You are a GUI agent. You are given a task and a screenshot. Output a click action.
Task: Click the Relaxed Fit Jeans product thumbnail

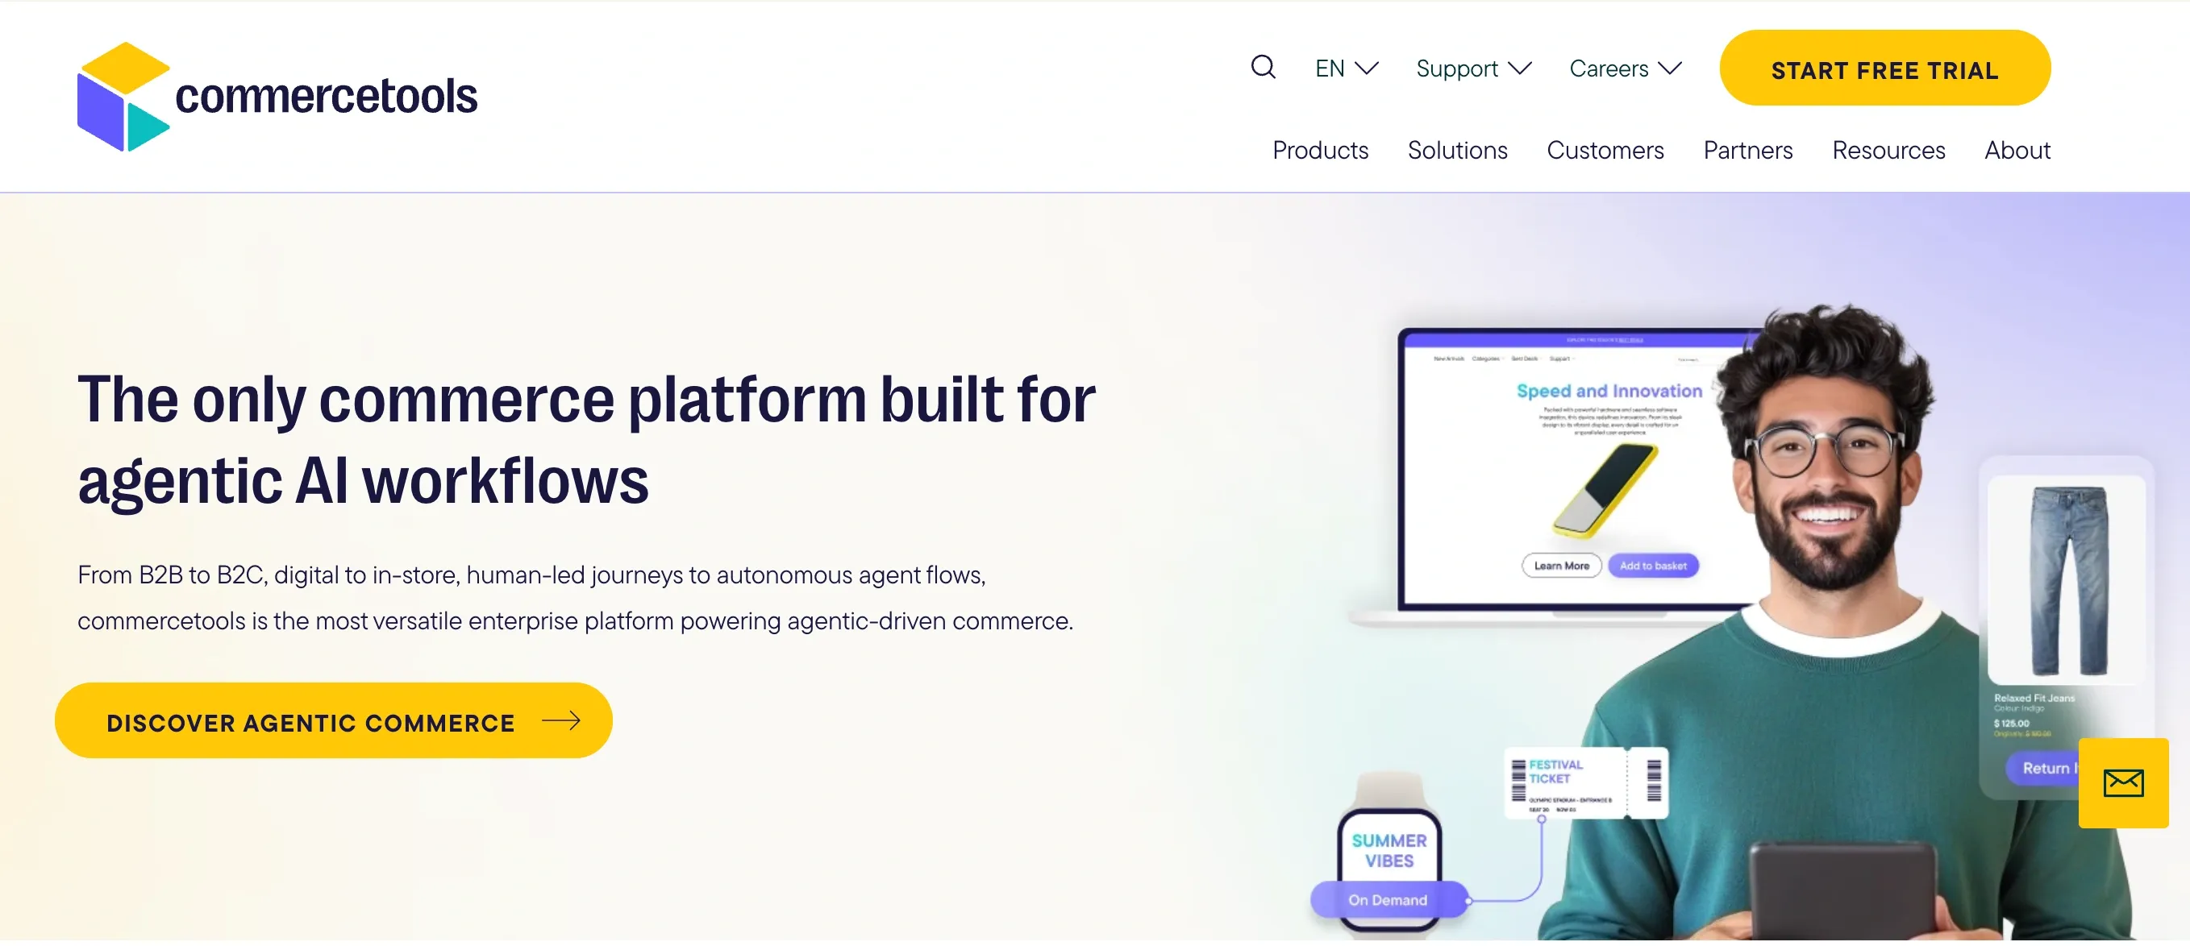click(2067, 583)
